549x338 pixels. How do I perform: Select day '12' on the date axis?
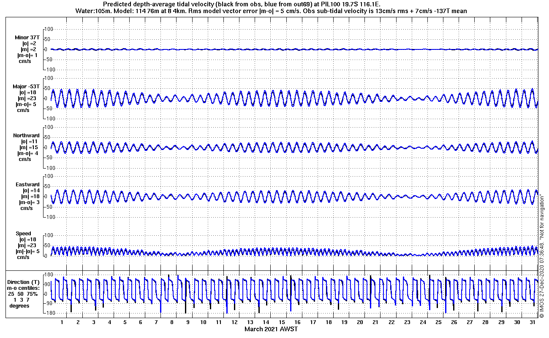[x=219, y=322]
